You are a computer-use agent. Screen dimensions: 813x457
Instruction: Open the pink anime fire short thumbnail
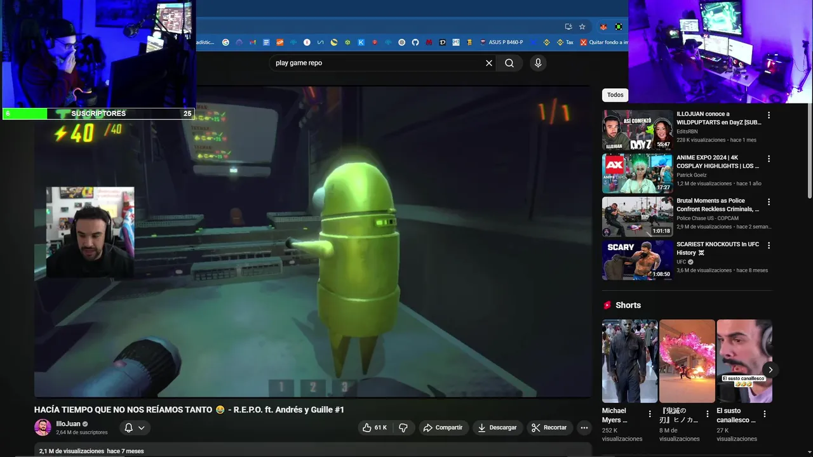coord(687,361)
